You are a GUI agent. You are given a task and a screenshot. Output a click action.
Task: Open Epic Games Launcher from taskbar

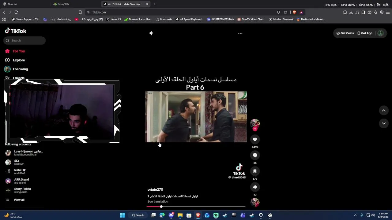(234, 215)
